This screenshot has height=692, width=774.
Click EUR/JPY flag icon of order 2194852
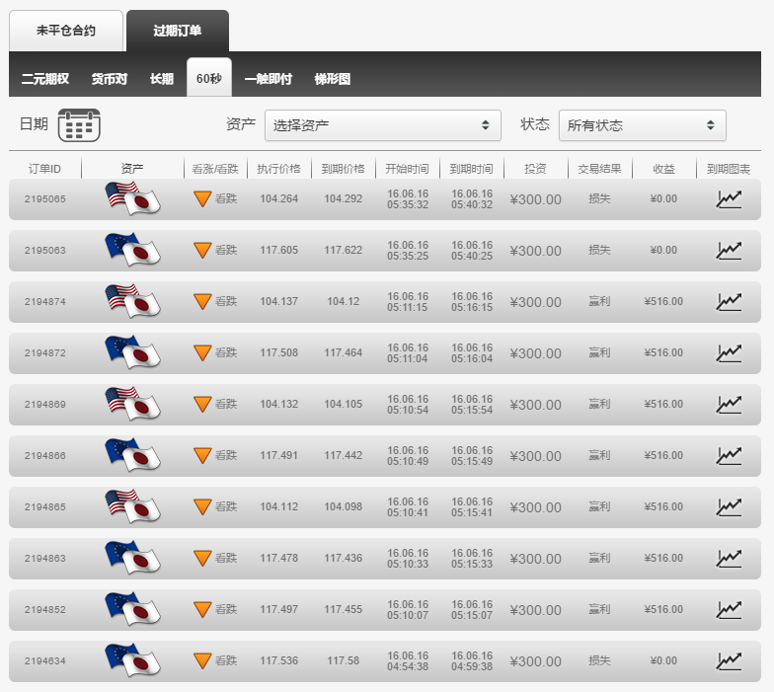pyautogui.click(x=132, y=609)
